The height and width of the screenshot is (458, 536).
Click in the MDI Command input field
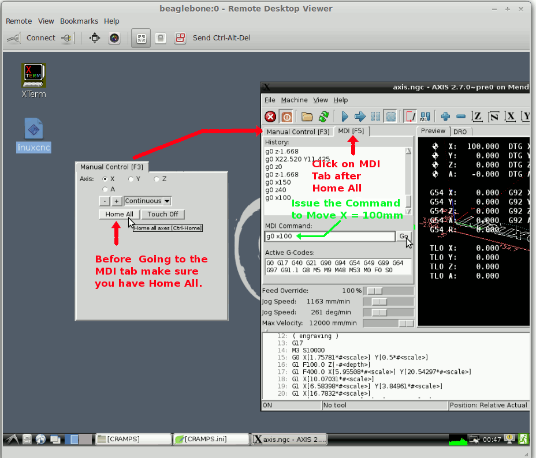pos(330,236)
